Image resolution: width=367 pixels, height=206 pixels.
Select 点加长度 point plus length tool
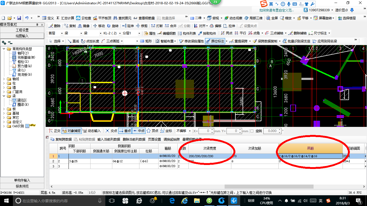pos(90,41)
